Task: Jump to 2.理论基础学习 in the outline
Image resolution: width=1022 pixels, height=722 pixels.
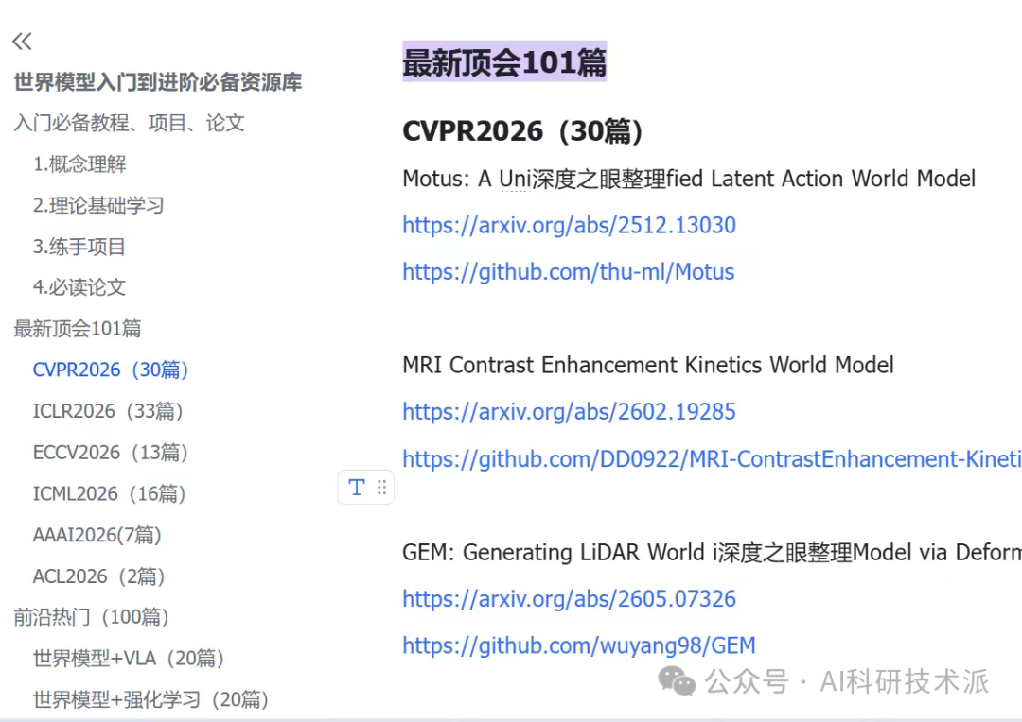Action: (98, 205)
